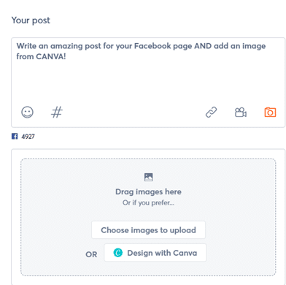The width and height of the screenshot is (286, 285).
Task: Select the orange photo camera icon
Action: [x=270, y=113]
